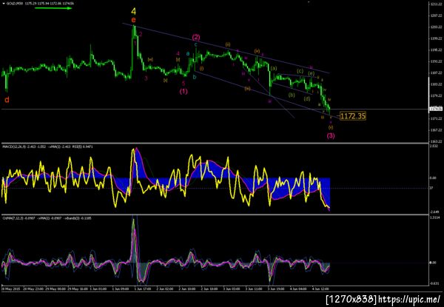444x307 pixels.
Task: Click the 3 Jun 19:00 time axis label
Action: click(x=275, y=289)
